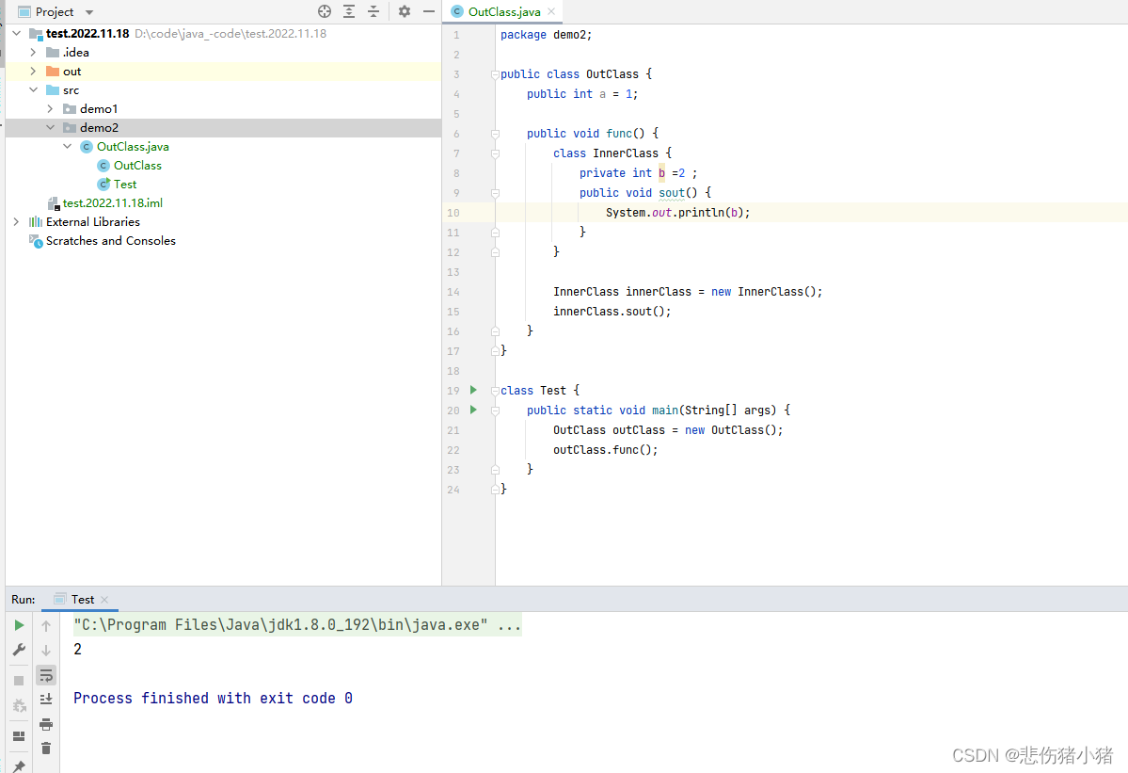Click the java.exe command line in console
1128x773 pixels.
click(x=297, y=625)
